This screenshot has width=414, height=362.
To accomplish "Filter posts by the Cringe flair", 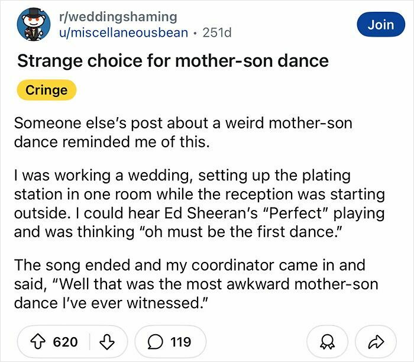I will [46, 90].
